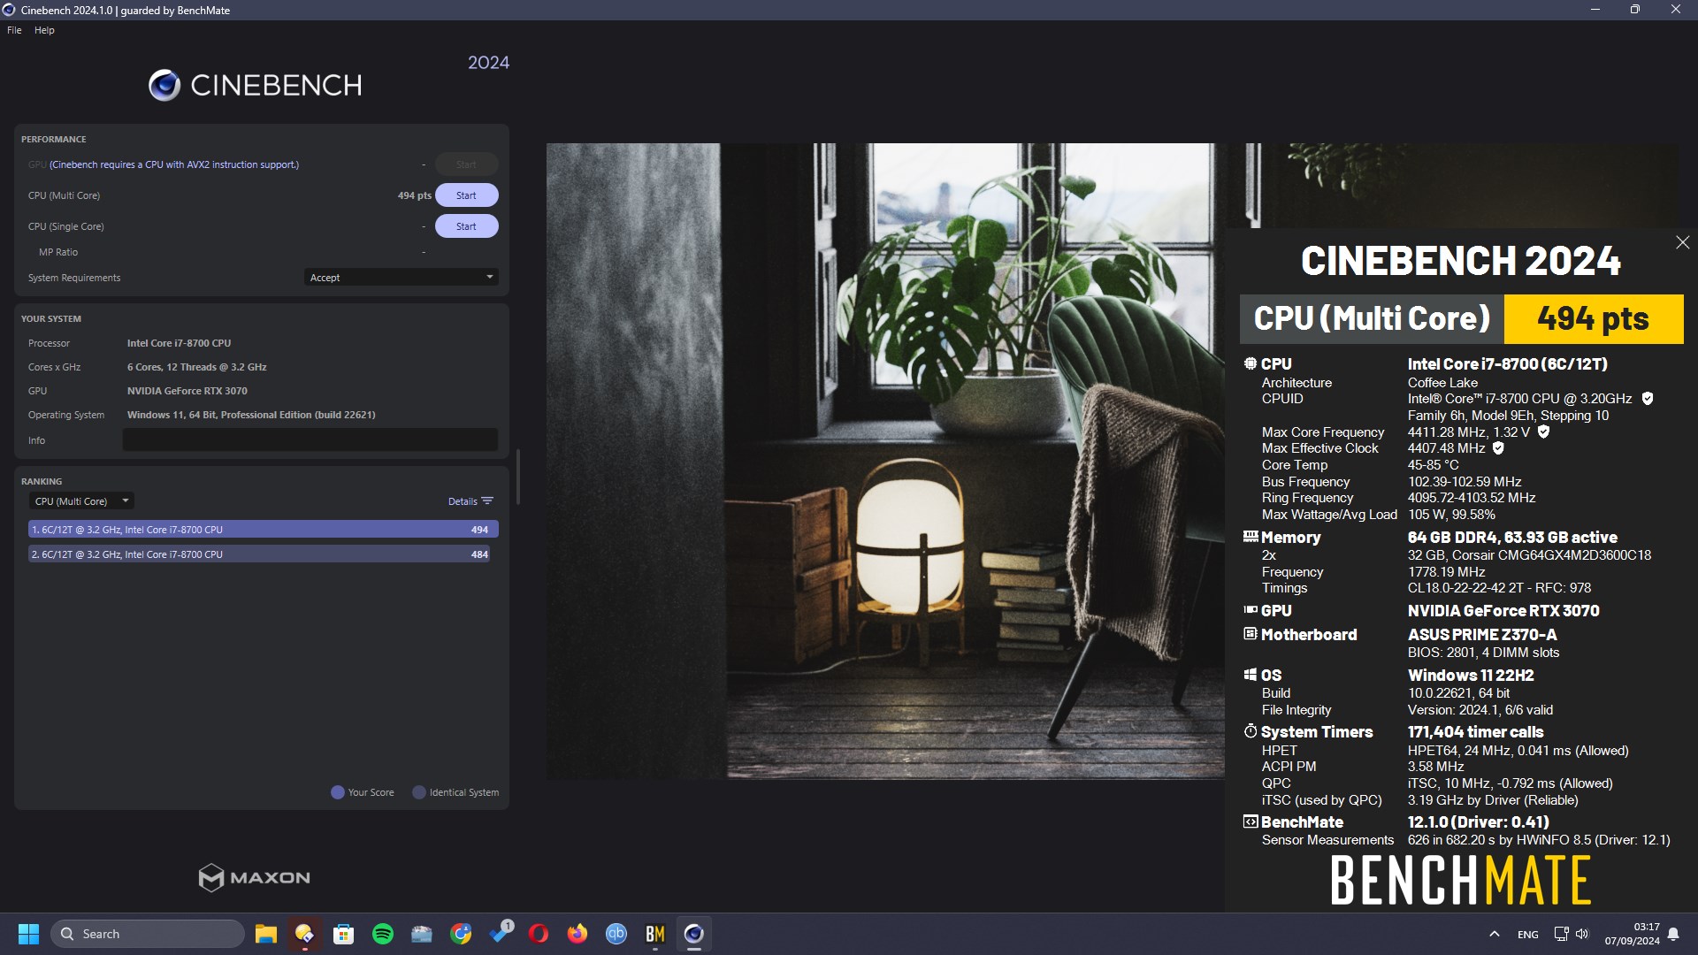The width and height of the screenshot is (1698, 955).
Task: Click the NVIDIA GeForce RTX 3070 text in Your System
Action: pyautogui.click(x=187, y=391)
